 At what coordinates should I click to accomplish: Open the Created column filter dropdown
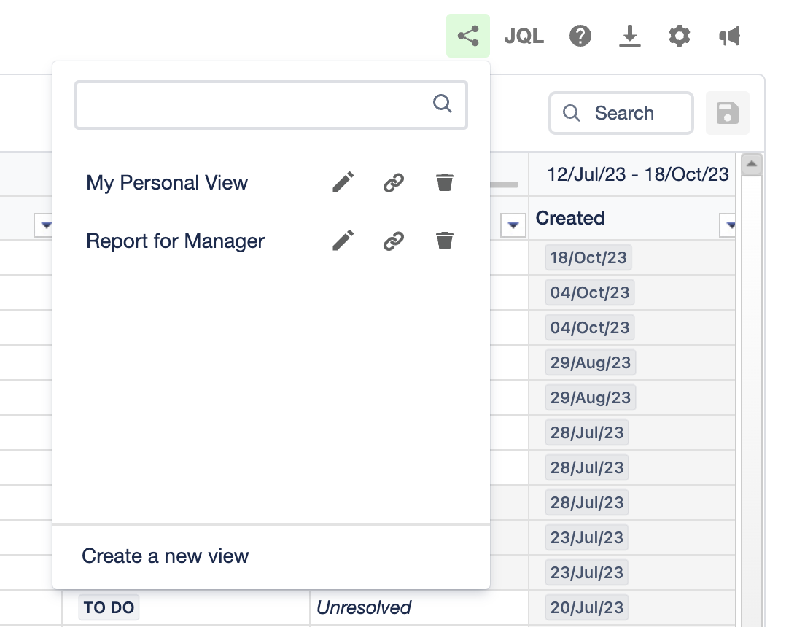pyautogui.click(x=728, y=226)
